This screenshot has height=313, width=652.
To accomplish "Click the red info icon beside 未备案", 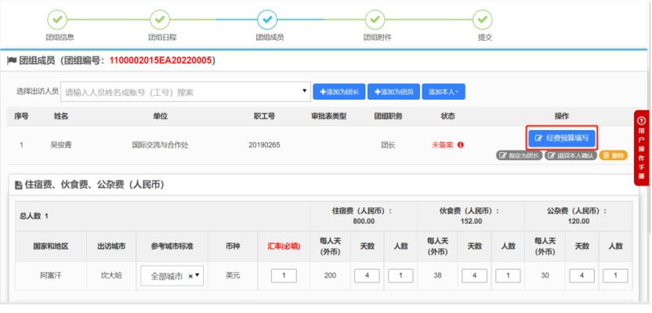I will (x=460, y=145).
